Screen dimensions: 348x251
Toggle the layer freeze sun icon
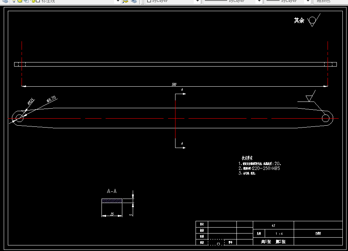[20, 1]
